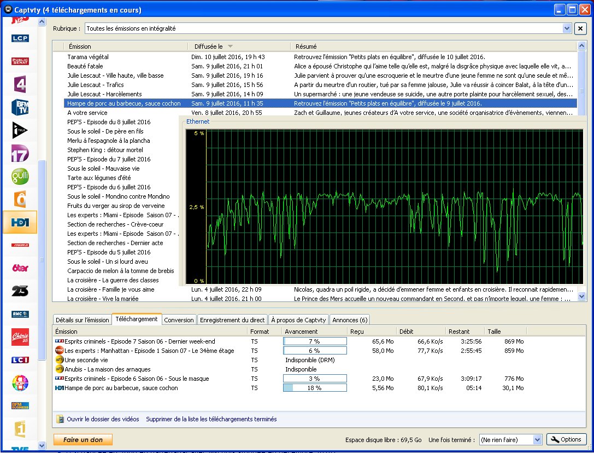Expand the Rubrique dropdown list
This screenshot has height=453, width=594.
[567, 28]
